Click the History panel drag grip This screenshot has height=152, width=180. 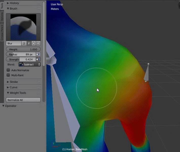(39, 3)
